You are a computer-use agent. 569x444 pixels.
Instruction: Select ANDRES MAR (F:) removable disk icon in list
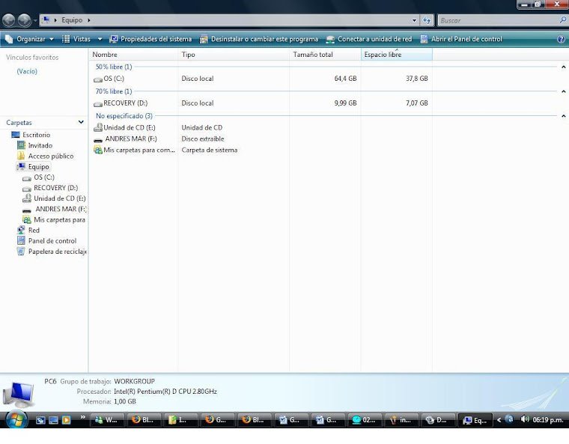tap(98, 140)
